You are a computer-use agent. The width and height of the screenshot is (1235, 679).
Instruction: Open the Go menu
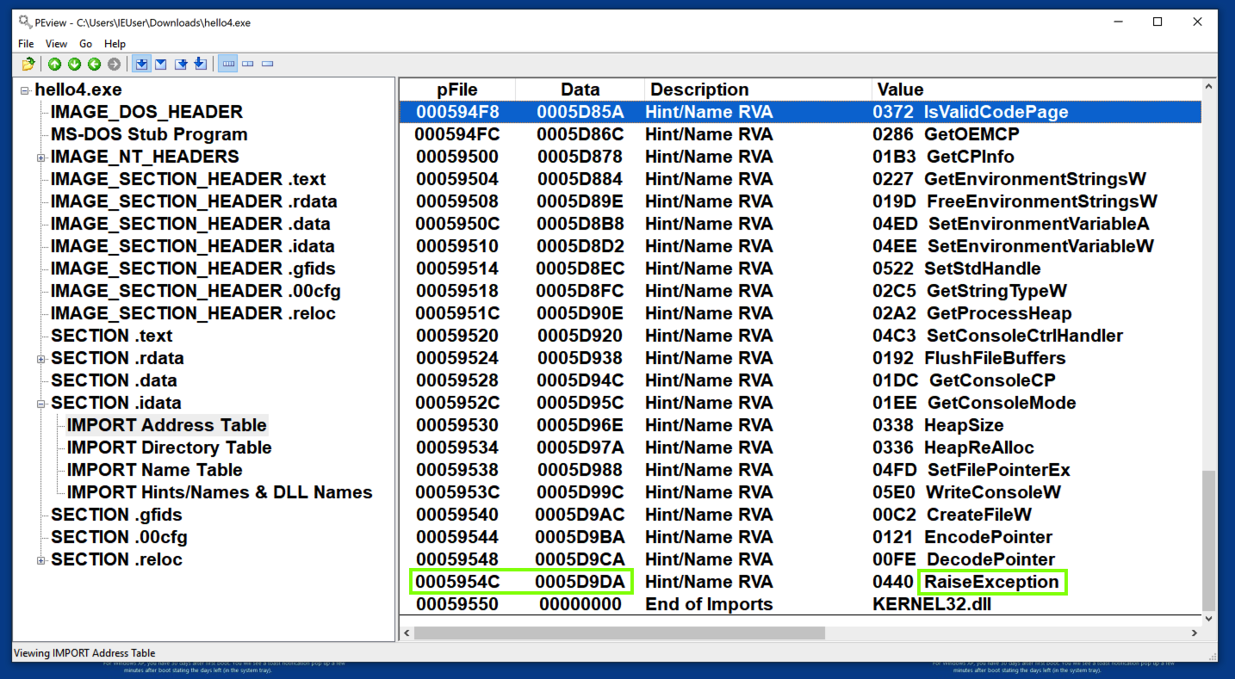click(85, 44)
